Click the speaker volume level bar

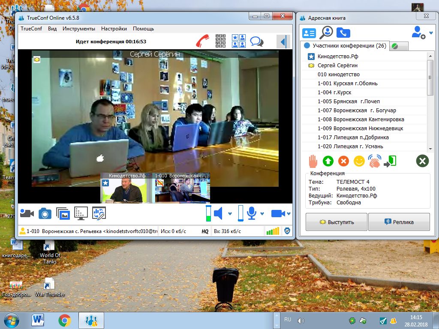coord(208,213)
